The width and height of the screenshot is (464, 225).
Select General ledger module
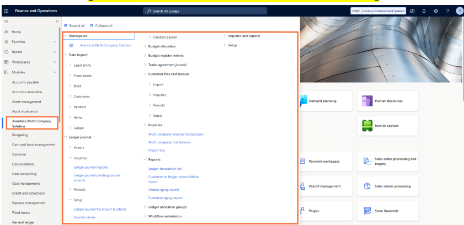(23, 222)
